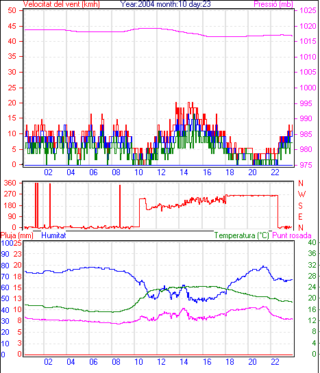Click the hour 12 label under the wind chart
The height and width of the screenshot is (373, 320).
161,172
